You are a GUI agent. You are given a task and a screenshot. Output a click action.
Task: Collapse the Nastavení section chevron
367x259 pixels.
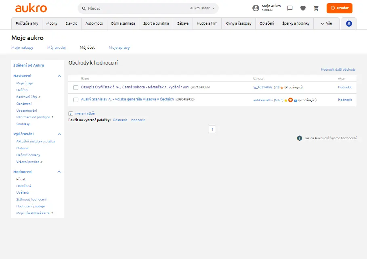pos(59,76)
